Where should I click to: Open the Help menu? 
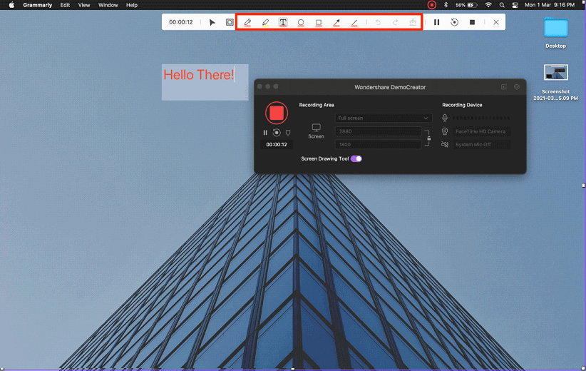click(132, 5)
